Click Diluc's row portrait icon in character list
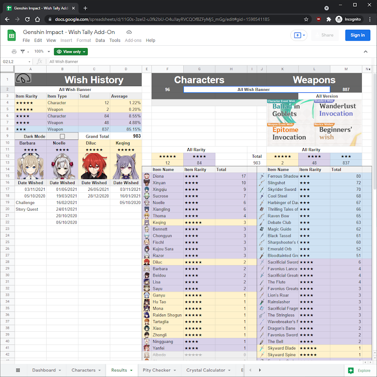This screenshot has width=377, height=377. 147,262
